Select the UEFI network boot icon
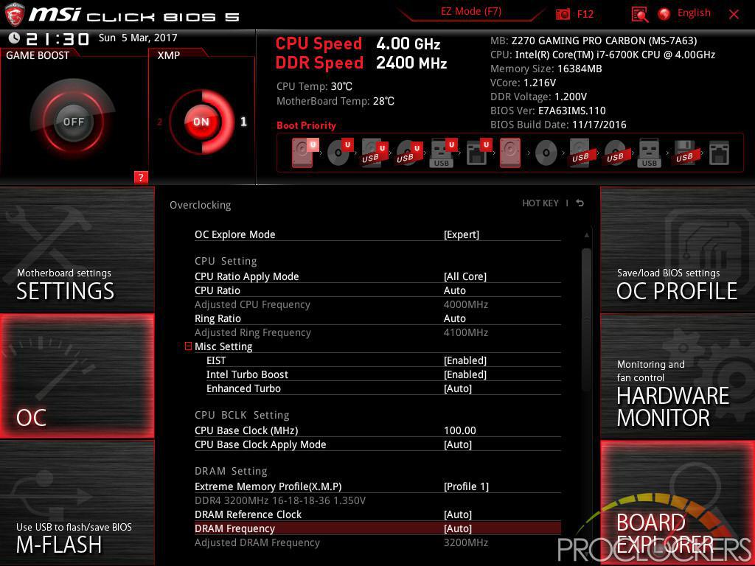The image size is (755, 566). click(x=478, y=153)
